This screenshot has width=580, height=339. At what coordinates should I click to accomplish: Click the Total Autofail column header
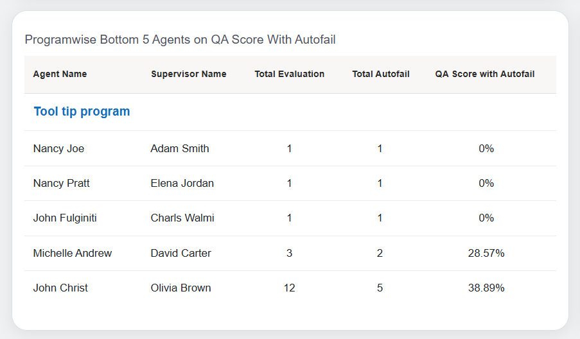[380, 74]
